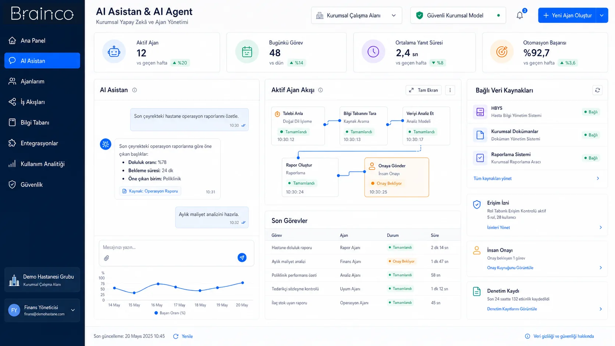The image size is (615, 346).
Task: Click the Yeni Ajan Oluştur button
Action: 567,15
